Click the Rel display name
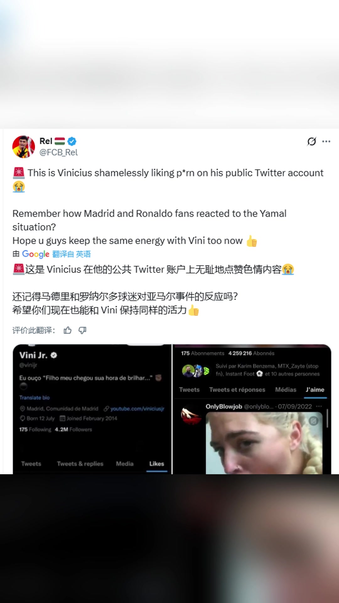339x603 pixels. (x=46, y=141)
